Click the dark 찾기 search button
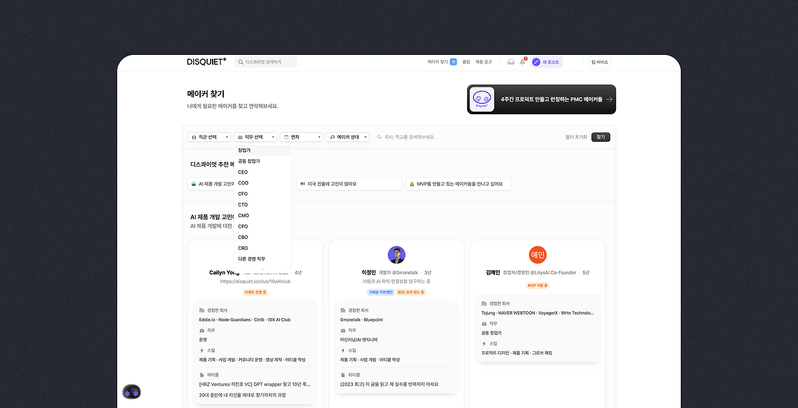The height and width of the screenshot is (408, 798). click(601, 137)
